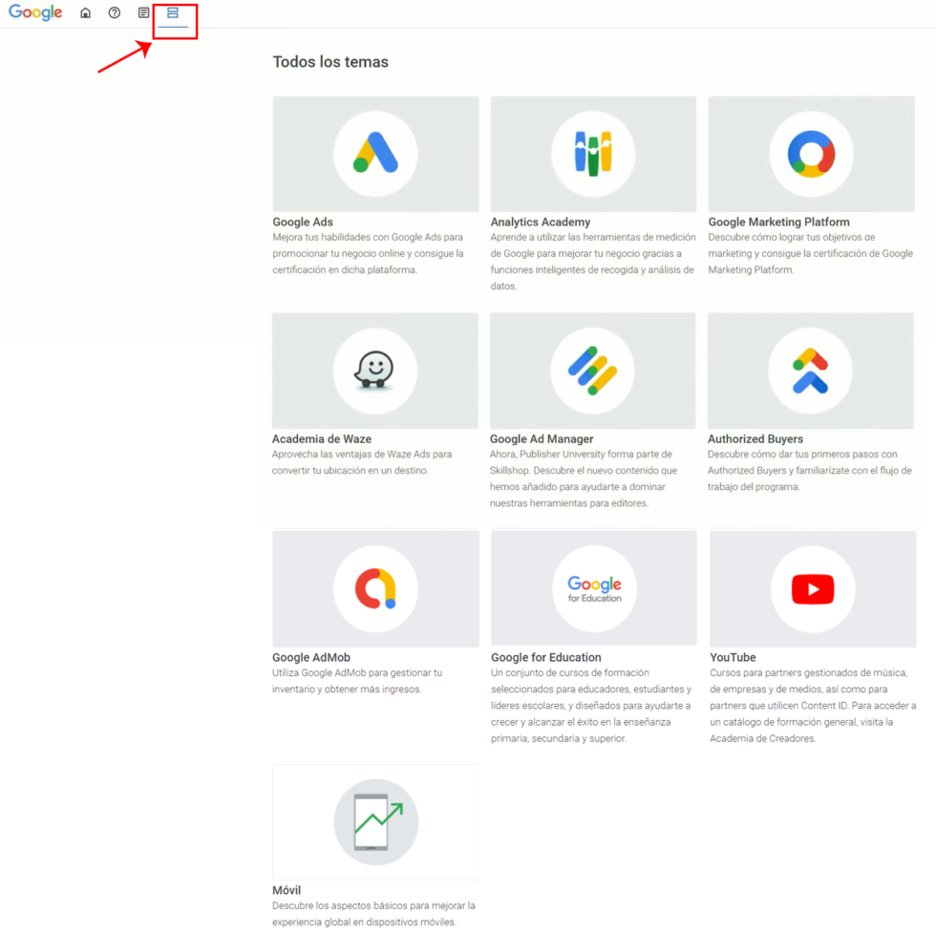Viewport: 936px width, 936px height.
Task: Select the Waze smiley icon
Action: click(x=374, y=371)
